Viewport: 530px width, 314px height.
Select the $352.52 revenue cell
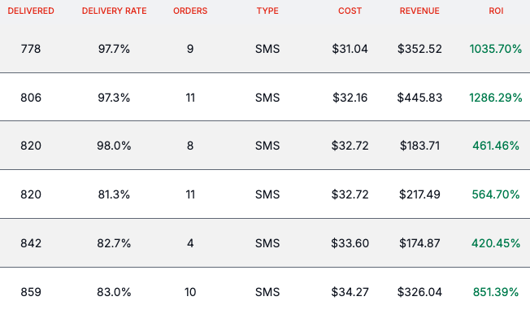click(x=419, y=49)
